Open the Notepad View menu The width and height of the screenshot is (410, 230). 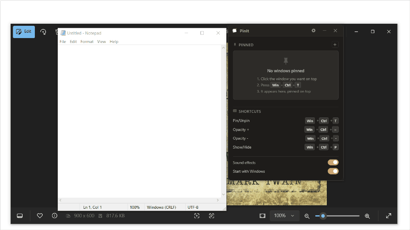pos(101,41)
